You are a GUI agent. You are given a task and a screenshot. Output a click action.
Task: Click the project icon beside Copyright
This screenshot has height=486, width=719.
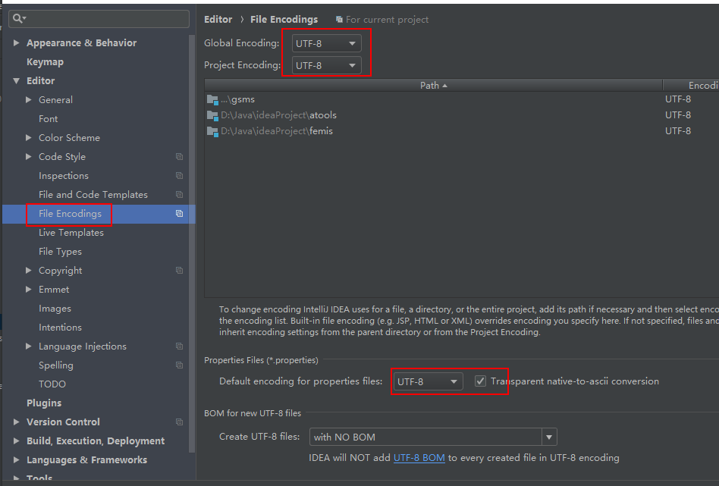pos(179,271)
